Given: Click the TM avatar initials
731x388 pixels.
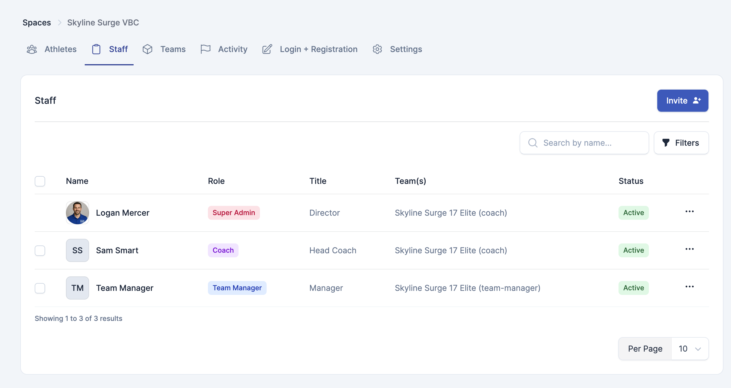Looking at the screenshot, I should pyautogui.click(x=77, y=288).
